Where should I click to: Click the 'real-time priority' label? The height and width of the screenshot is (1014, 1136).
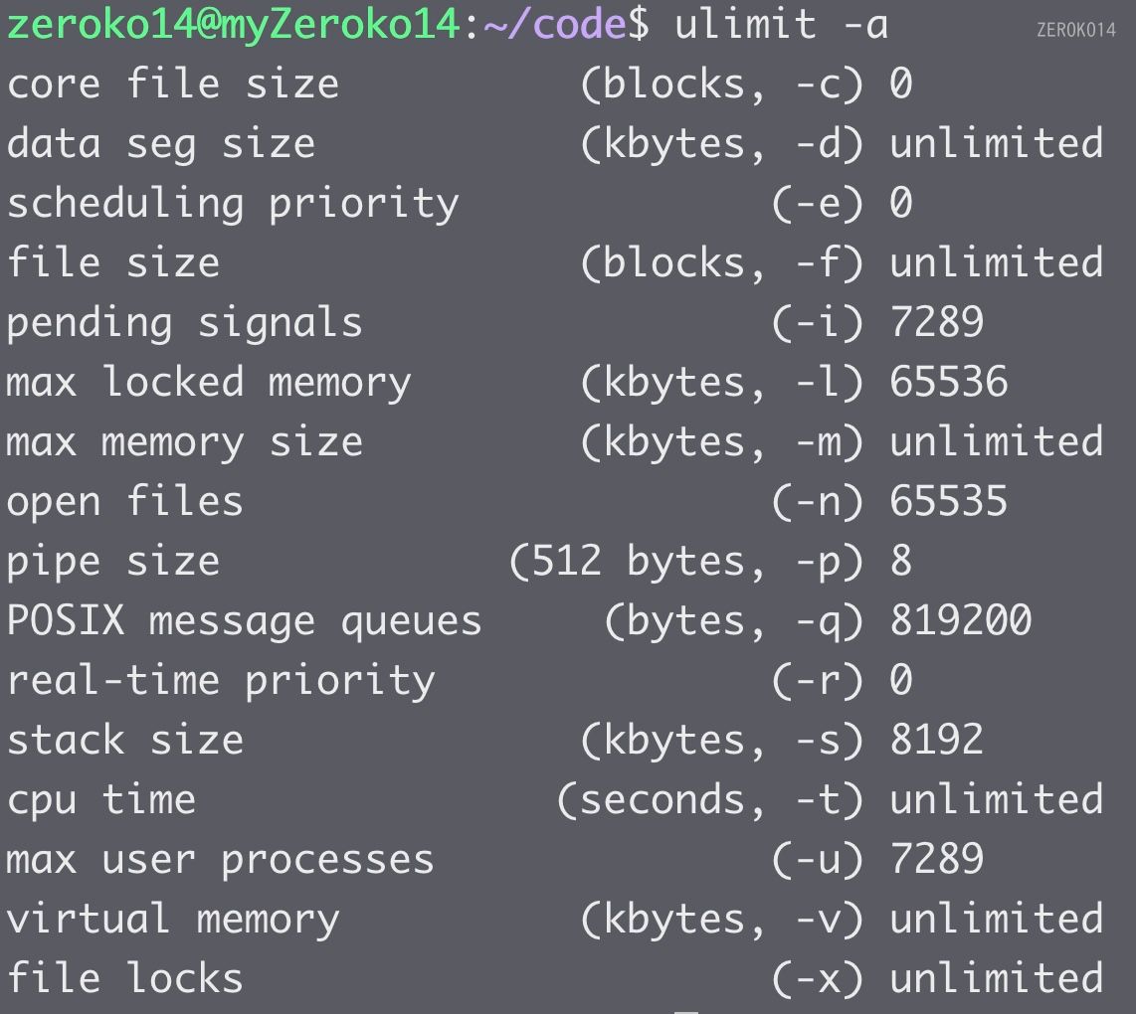click(x=221, y=681)
